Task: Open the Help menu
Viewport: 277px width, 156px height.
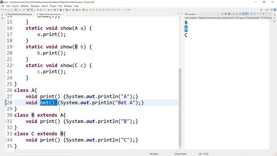Action: click(76, 6)
